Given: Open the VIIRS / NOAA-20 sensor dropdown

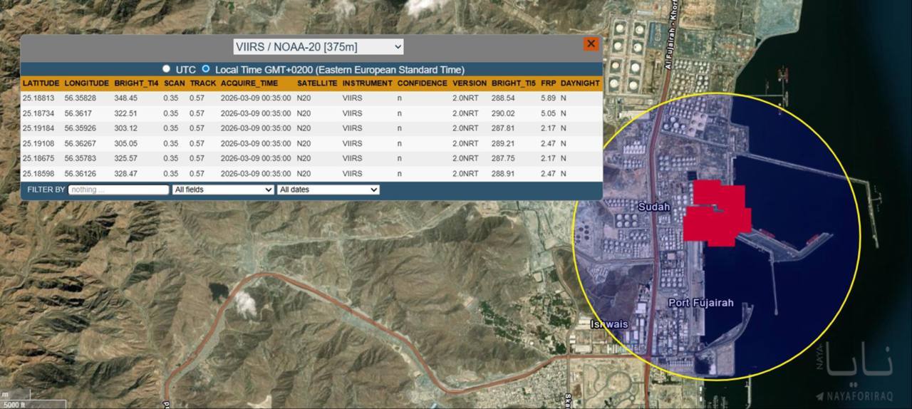Looking at the screenshot, I should click(x=318, y=47).
